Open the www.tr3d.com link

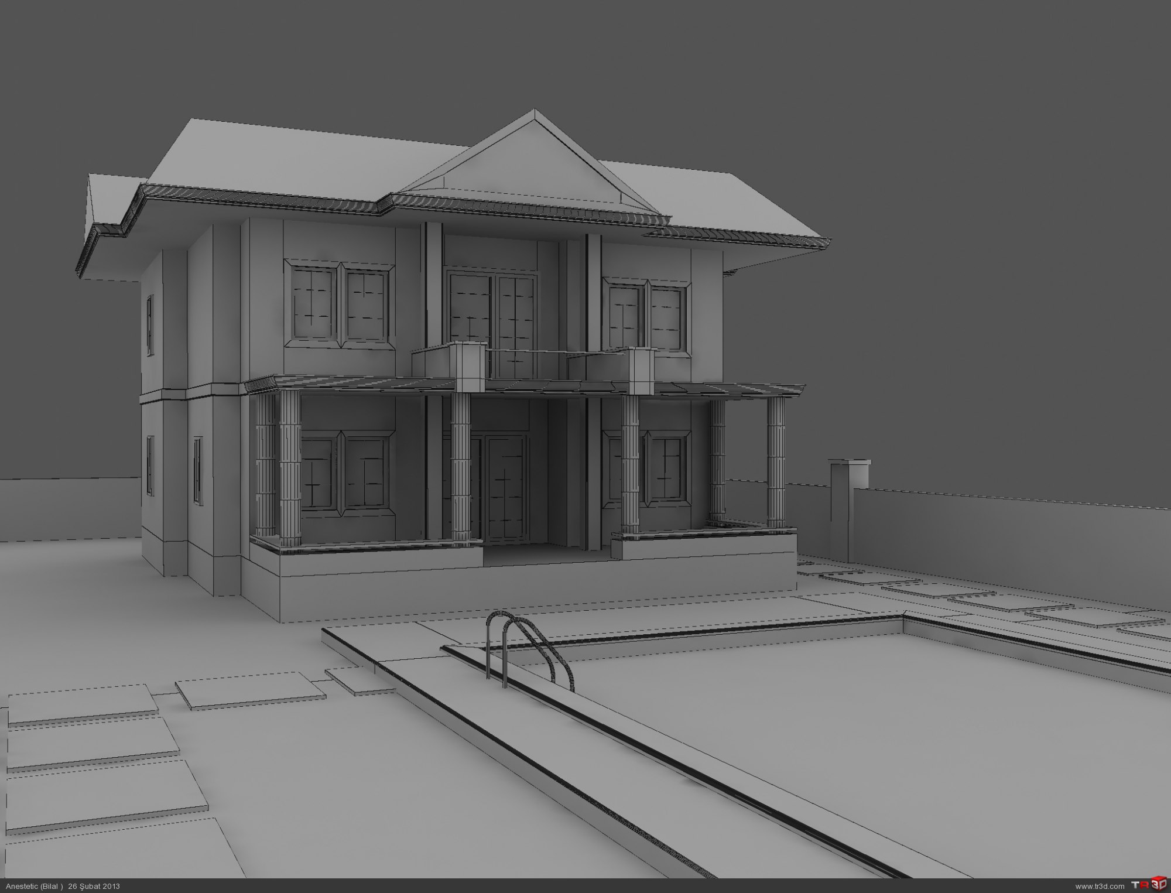pos(1100,886)
